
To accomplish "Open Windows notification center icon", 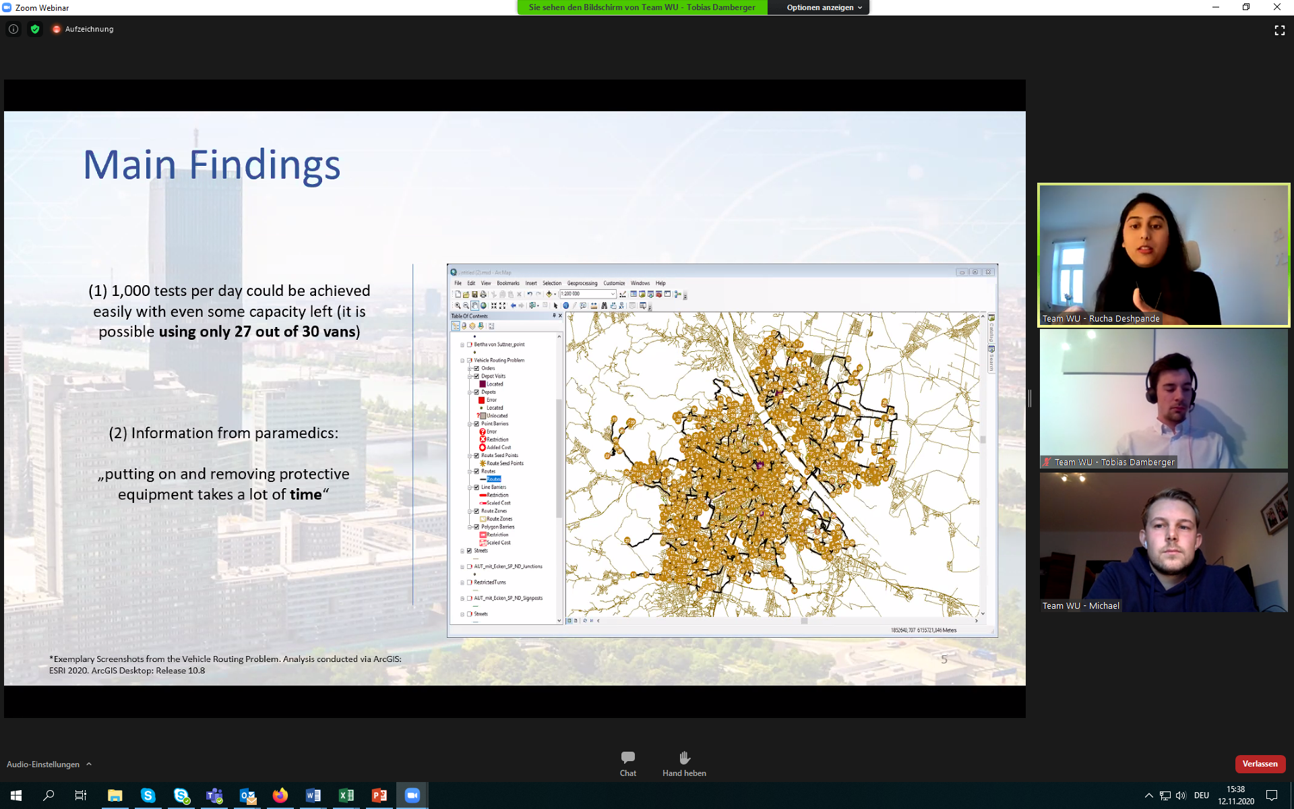I will click(1271, 796).
